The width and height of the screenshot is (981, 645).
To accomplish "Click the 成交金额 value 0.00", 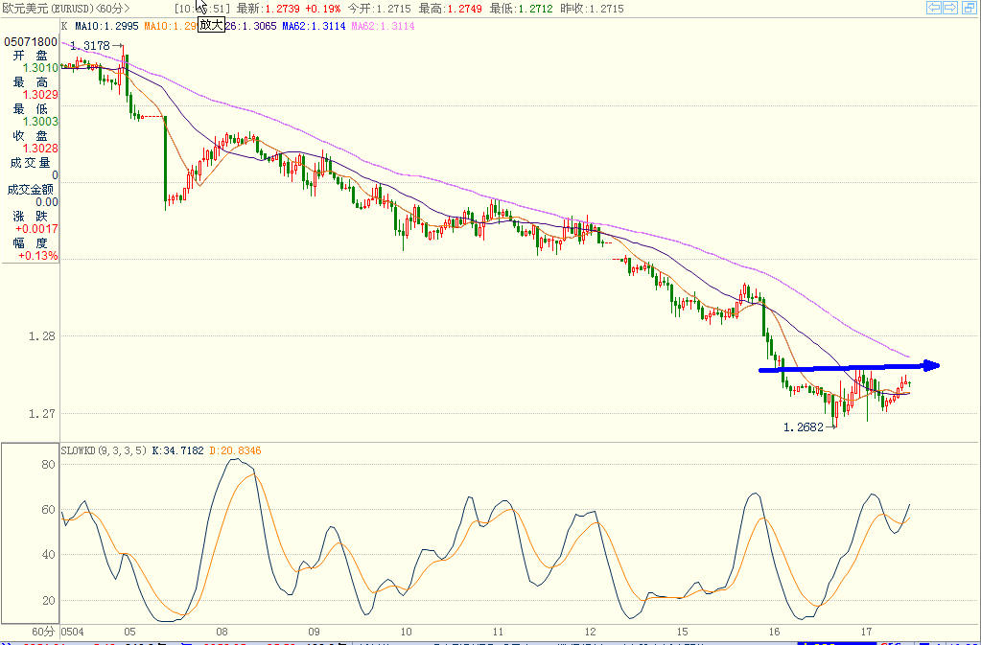I will (47, 202).
